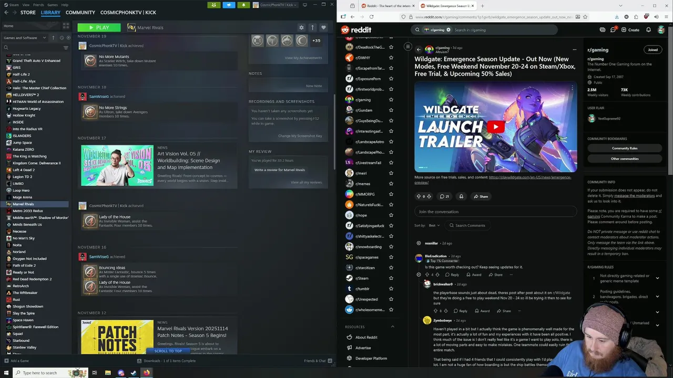Open game info arrow icon beside the gear

312,27
